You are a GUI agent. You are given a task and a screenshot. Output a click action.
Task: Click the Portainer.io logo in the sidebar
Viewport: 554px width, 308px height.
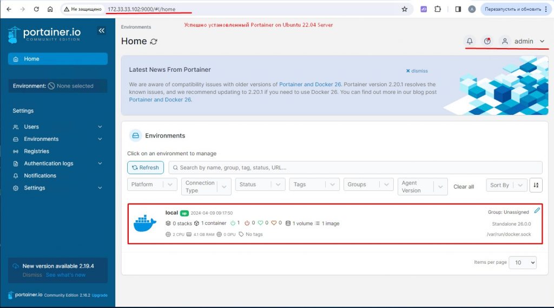pyautogui.click(x=44, y=35)
